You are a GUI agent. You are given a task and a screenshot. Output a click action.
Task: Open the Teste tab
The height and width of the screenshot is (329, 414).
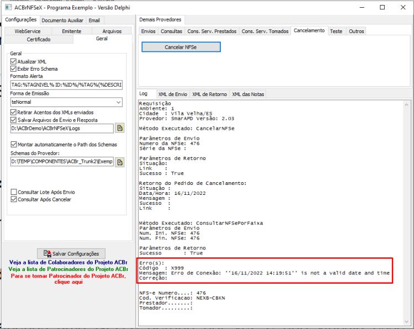point(336,31)
